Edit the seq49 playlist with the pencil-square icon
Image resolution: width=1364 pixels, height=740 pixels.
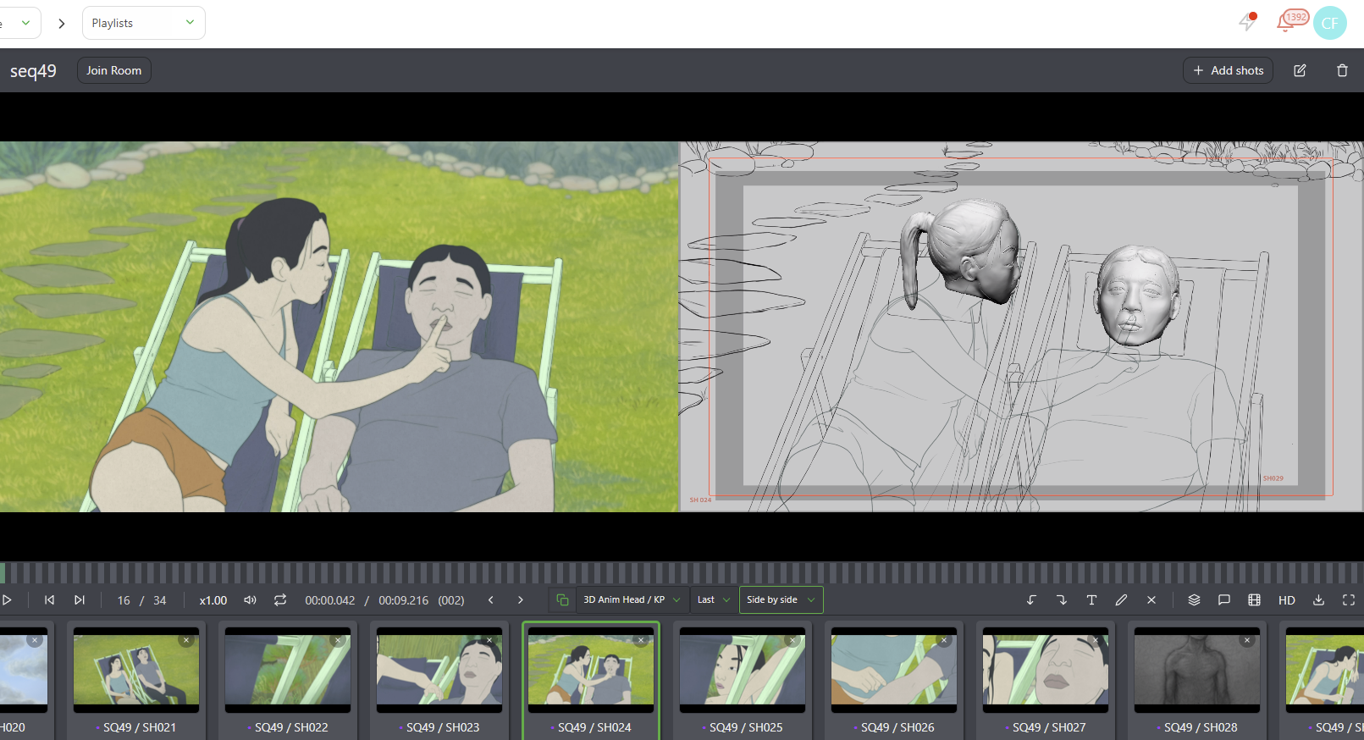pyautogui.click(x=1300, y=70)
